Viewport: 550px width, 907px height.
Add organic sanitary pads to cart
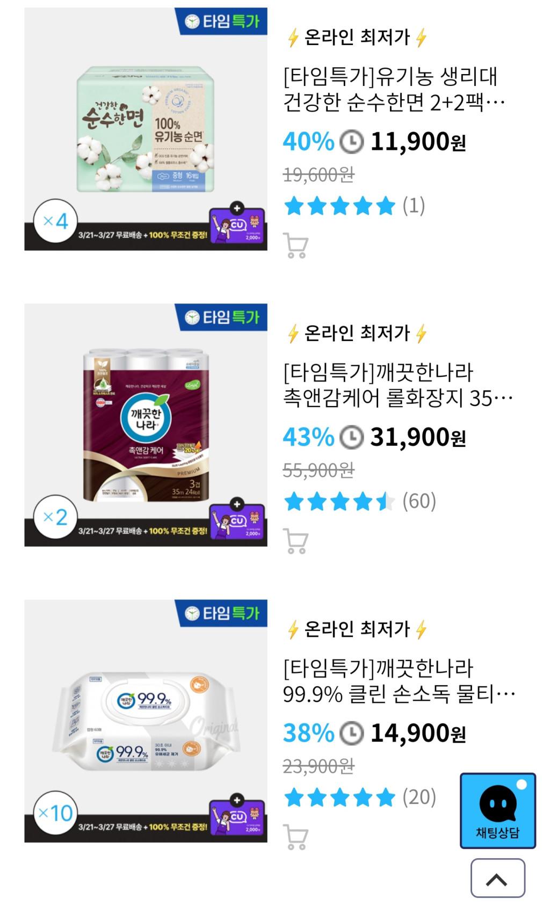pyautogui.click(x=295, y=246)
